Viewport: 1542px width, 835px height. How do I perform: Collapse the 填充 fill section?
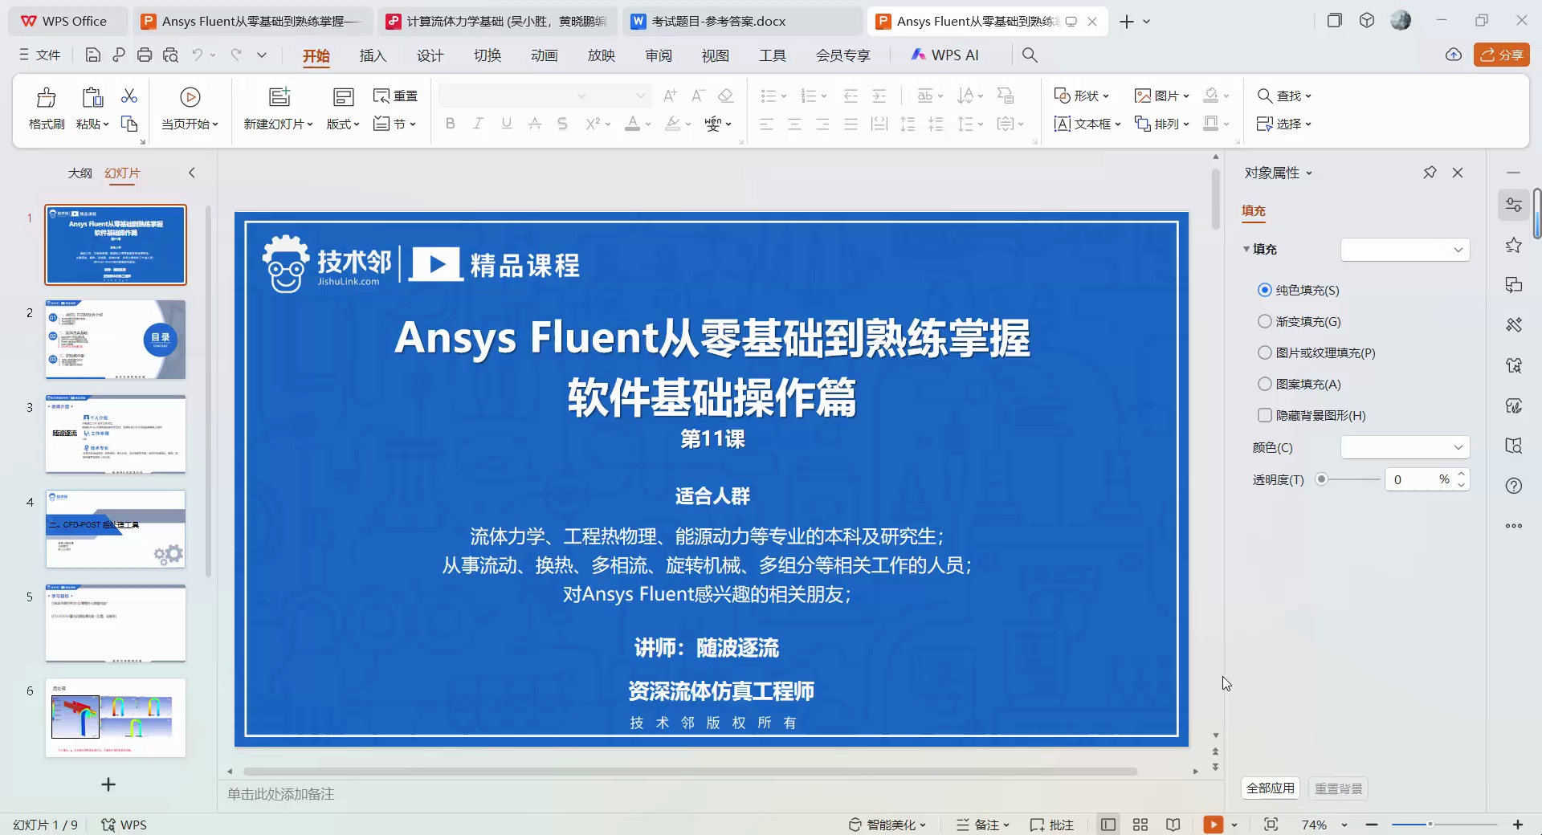pos(1248,249)
